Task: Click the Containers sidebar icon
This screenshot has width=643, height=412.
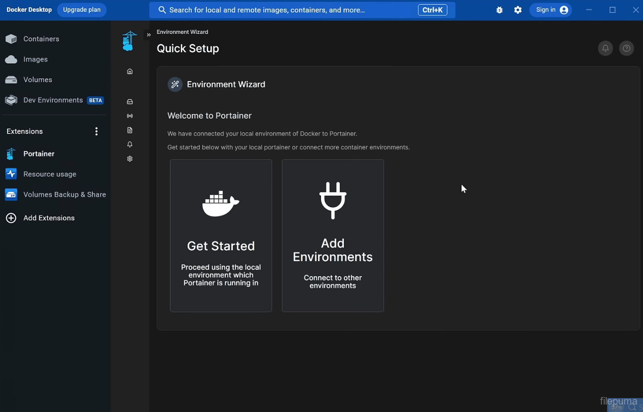Action: tap(11, 39)
